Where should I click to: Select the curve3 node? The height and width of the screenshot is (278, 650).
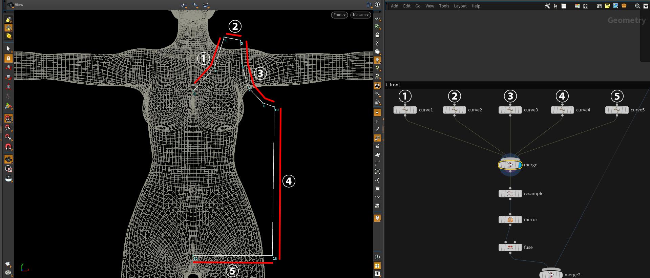510,110
